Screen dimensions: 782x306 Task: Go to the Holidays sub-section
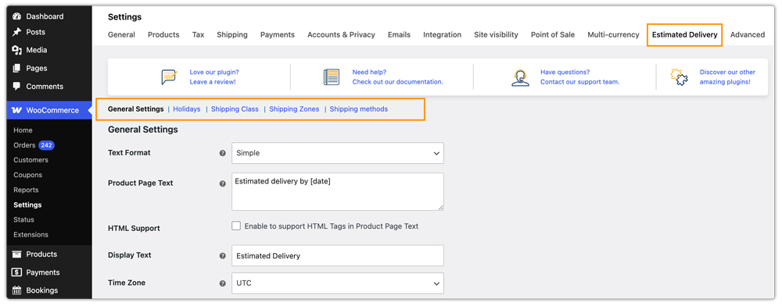point(187,109)
